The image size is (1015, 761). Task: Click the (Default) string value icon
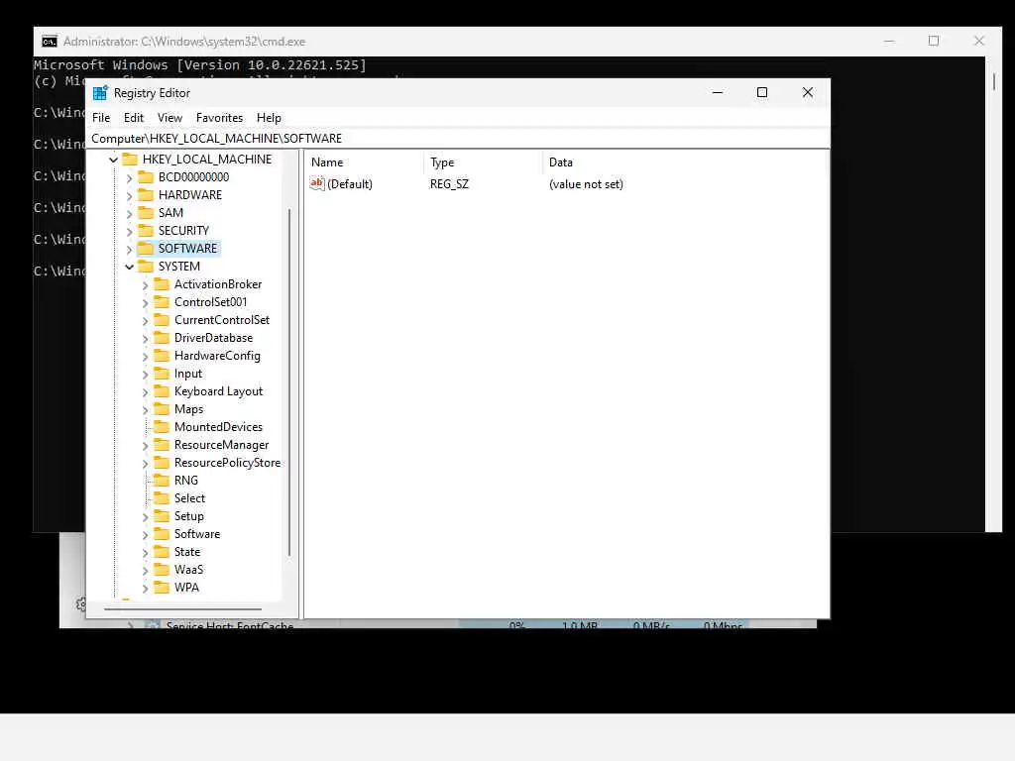point(316,183)
